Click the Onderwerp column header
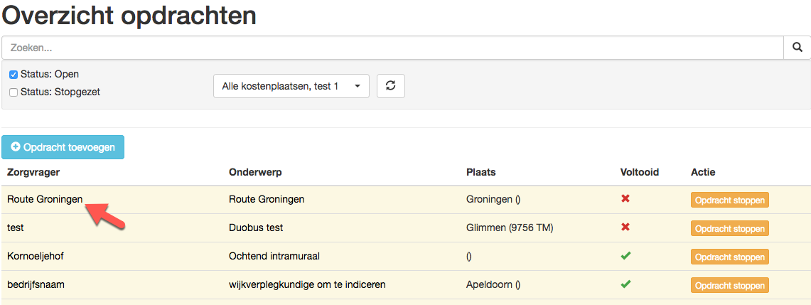 [x=255, y=172]
